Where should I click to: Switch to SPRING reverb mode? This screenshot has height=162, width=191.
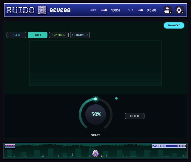pyautogui.click(x=59, y=35)
